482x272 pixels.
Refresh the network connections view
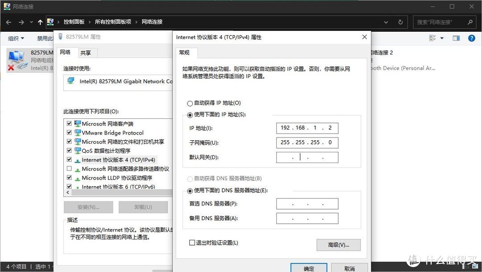coord(400,21)
